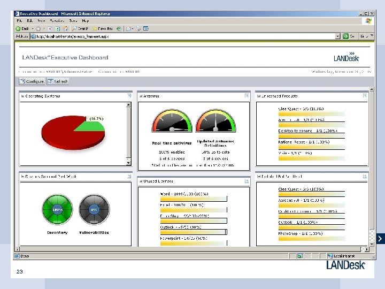Image resolution: width=385 pixels, height=289 pixels.
Task: Click the Updated Antivirus Definitions gauge
Action: pos(215,121)
